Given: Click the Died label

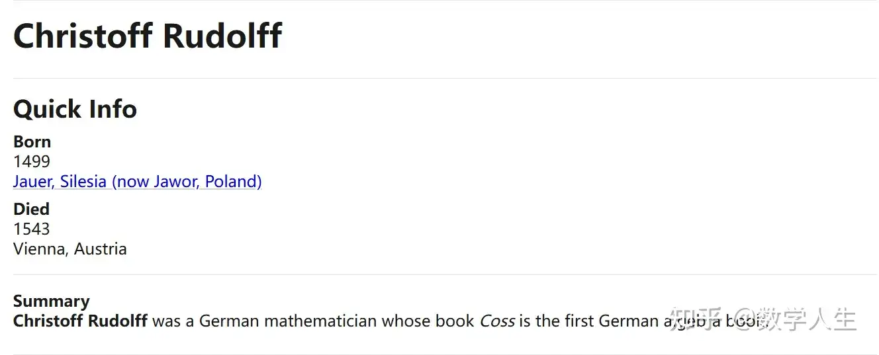Looking at the screenshot, I should tap(31, 210).
